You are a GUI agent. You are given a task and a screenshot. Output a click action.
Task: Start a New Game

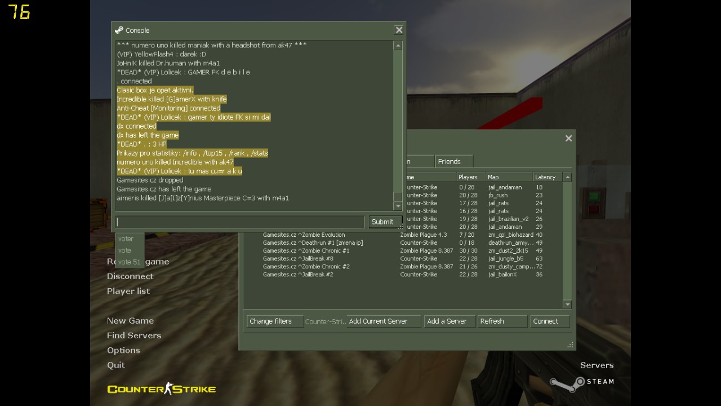point(130,320)
